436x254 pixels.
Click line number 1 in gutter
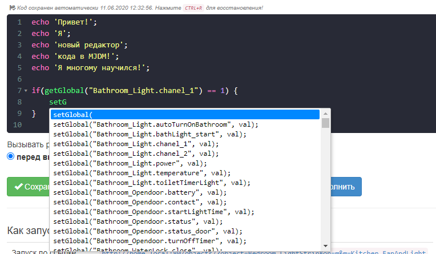(19, 22)
